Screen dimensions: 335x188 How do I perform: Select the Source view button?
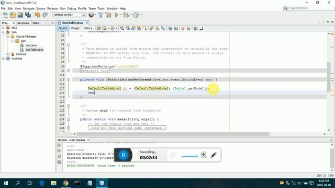tap(63, 28)
